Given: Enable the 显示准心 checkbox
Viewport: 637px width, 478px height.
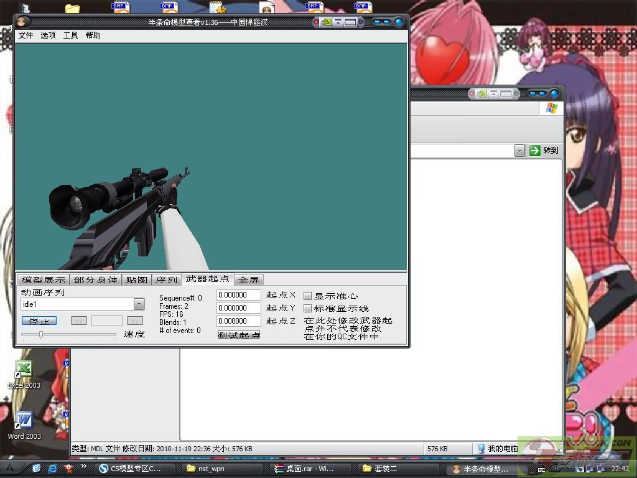Looking at the screenshot, I should coord(307,296).
